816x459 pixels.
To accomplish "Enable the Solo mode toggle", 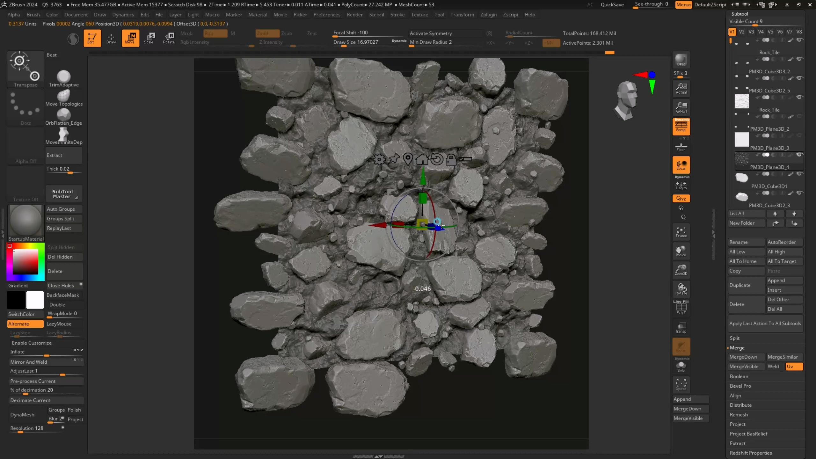I will pyautogui.click(x=681, y=366).
